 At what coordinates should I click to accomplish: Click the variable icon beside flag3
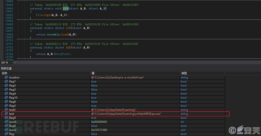[x=6, y=105]
